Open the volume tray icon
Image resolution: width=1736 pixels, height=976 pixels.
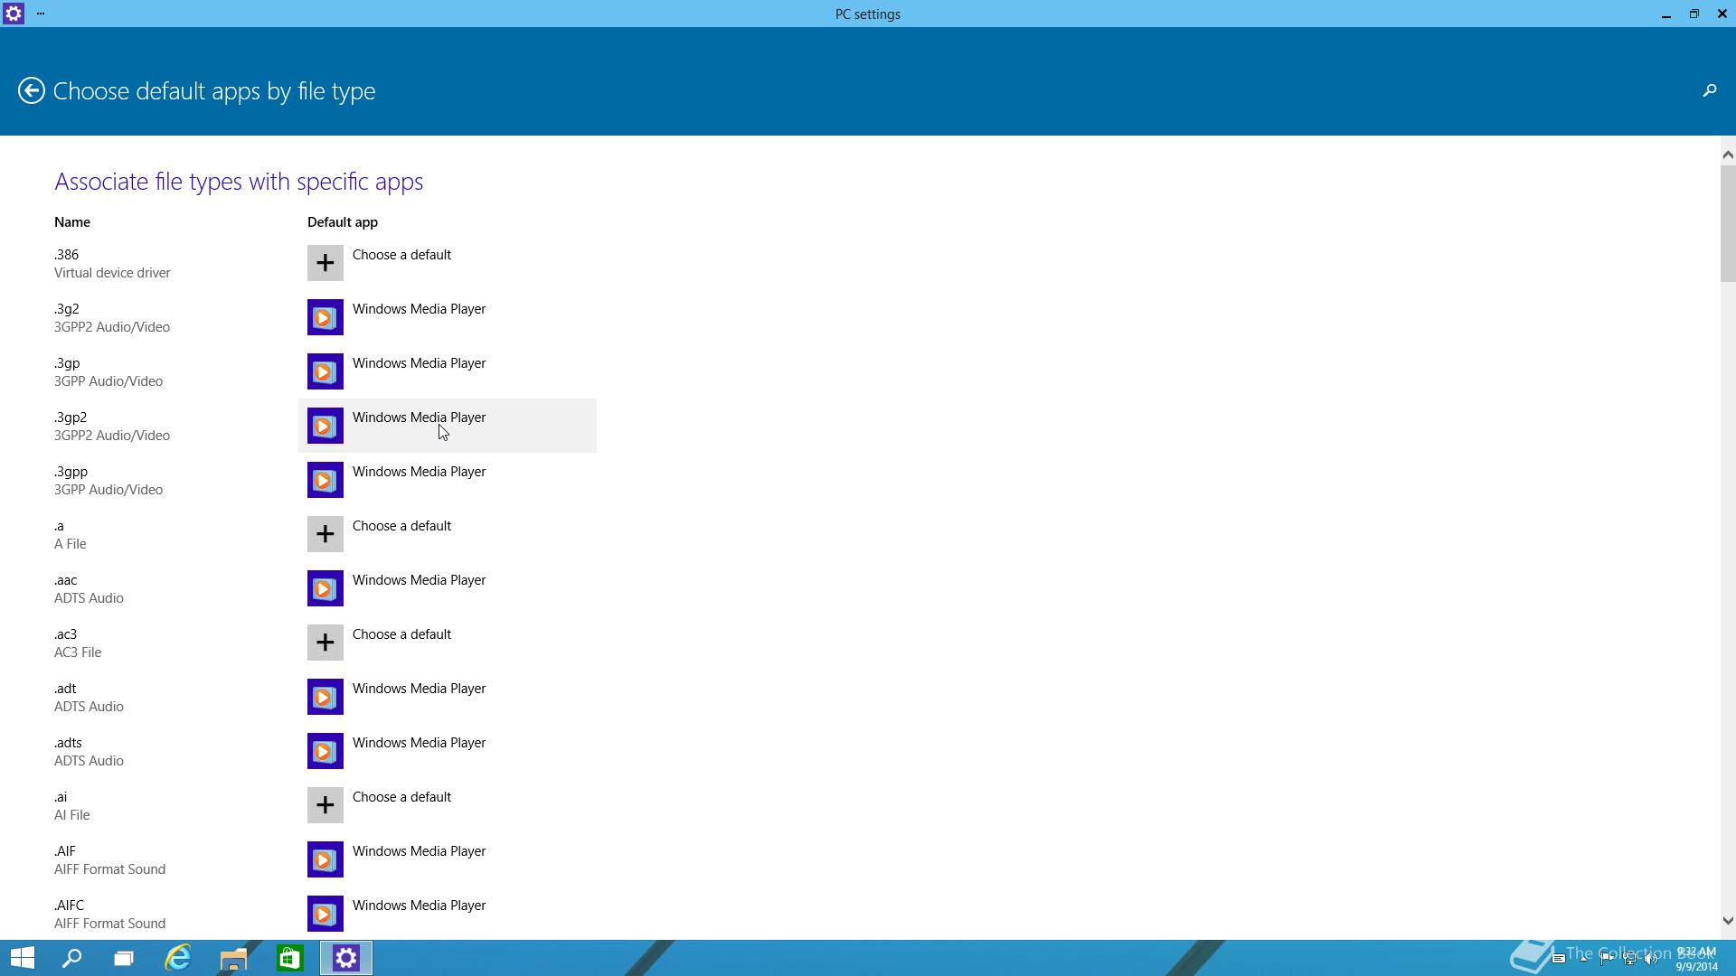1652,959
